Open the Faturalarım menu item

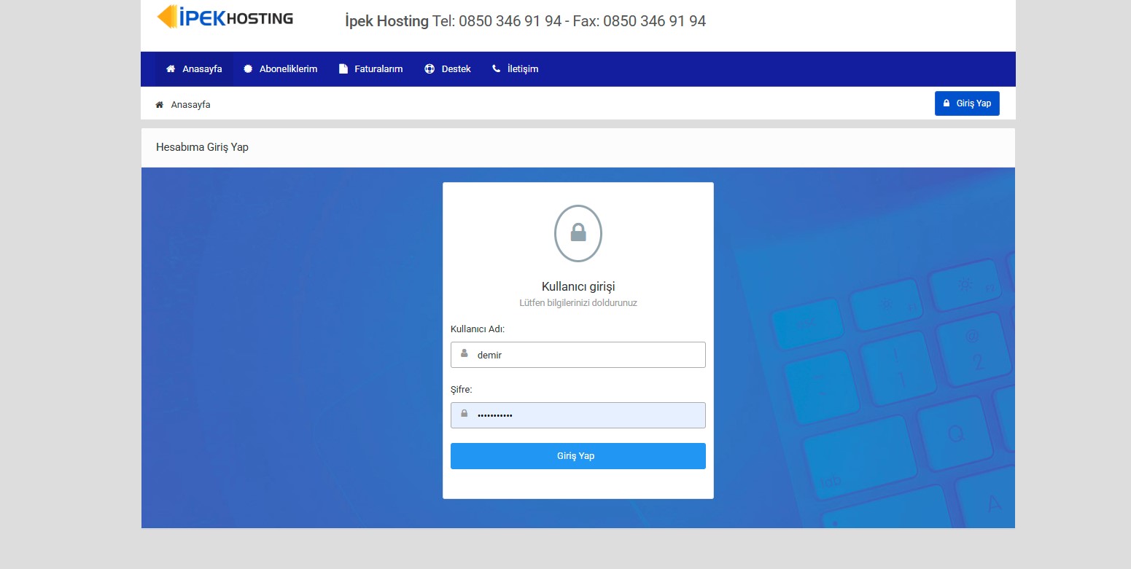(x=378, y=69)
